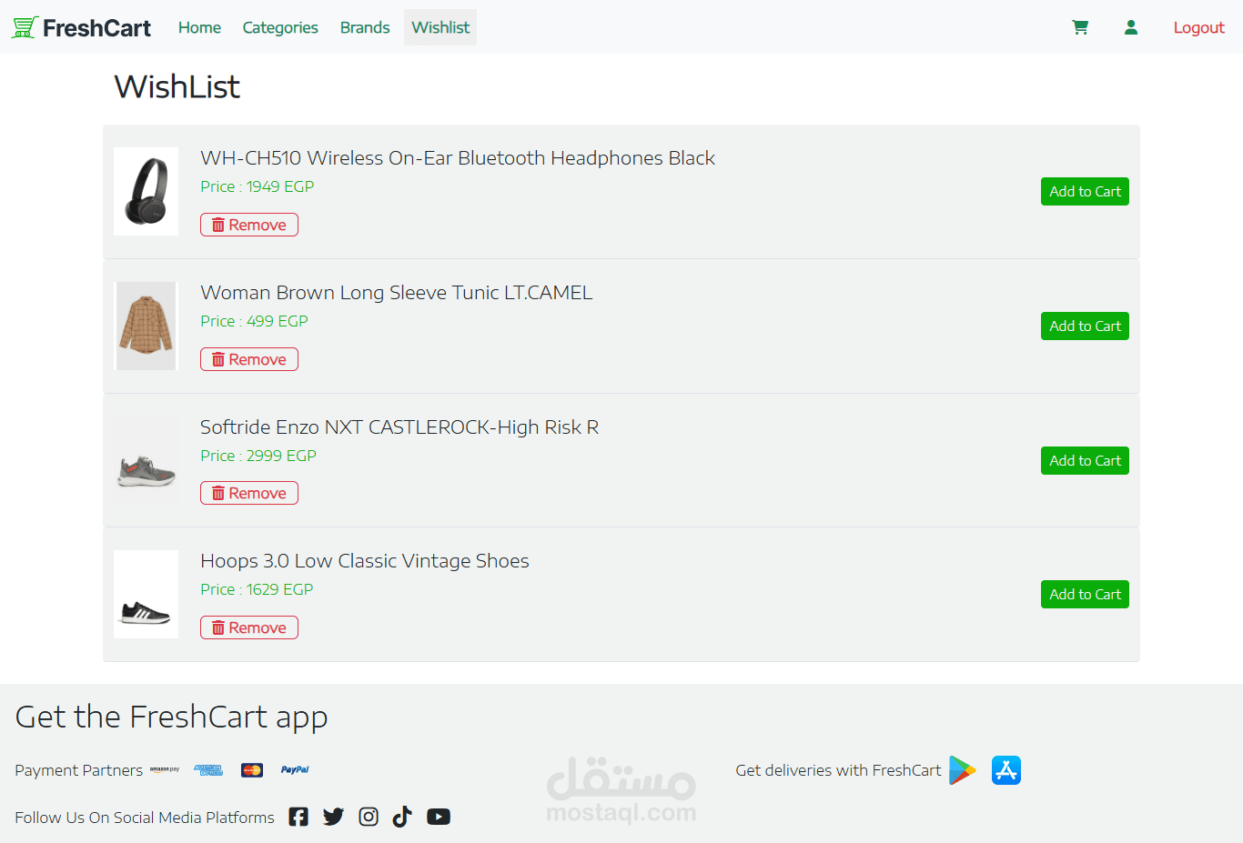Click the FreshCart logo
This screenshot has height=843, width=1243.
[x=81, y=28]
